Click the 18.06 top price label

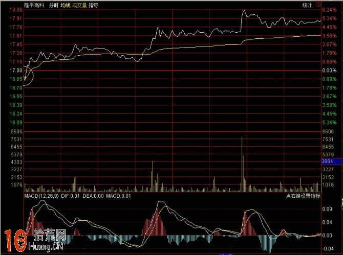16,10
